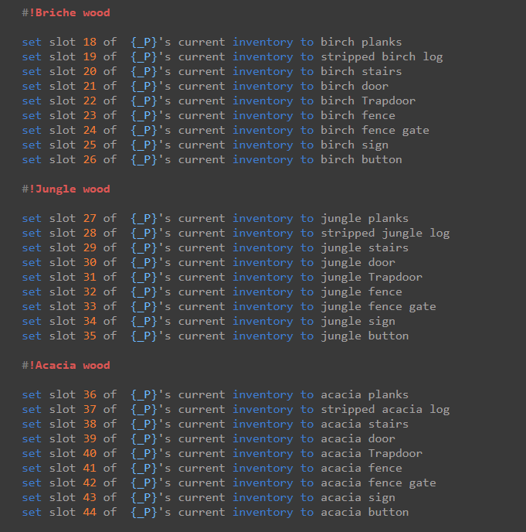
Task: Click the "acacia fence gate" text
Action: click(378, 483)
